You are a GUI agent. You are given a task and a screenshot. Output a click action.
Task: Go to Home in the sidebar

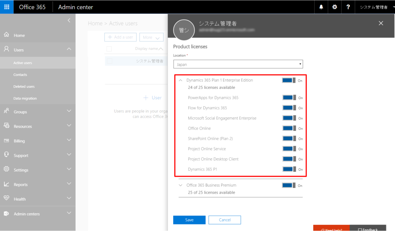[19, 35]
